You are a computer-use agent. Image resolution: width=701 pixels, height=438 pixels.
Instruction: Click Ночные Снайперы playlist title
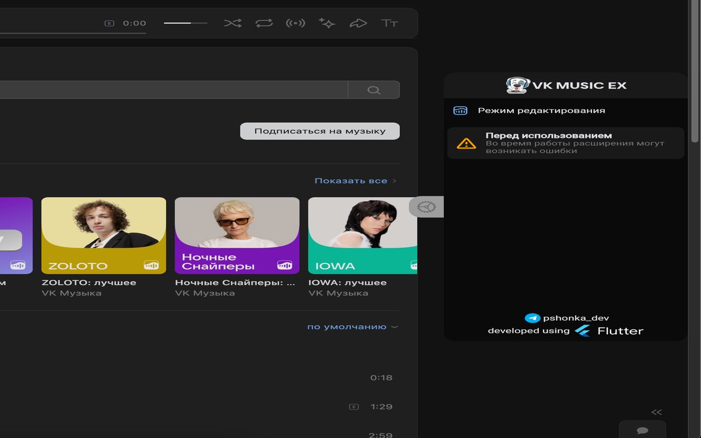coord(235,283)
